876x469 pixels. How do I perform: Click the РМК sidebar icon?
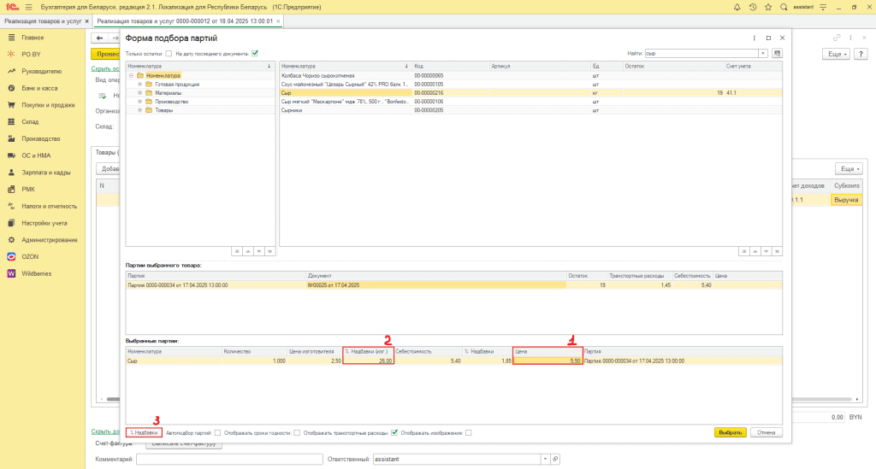coord(11,189)
